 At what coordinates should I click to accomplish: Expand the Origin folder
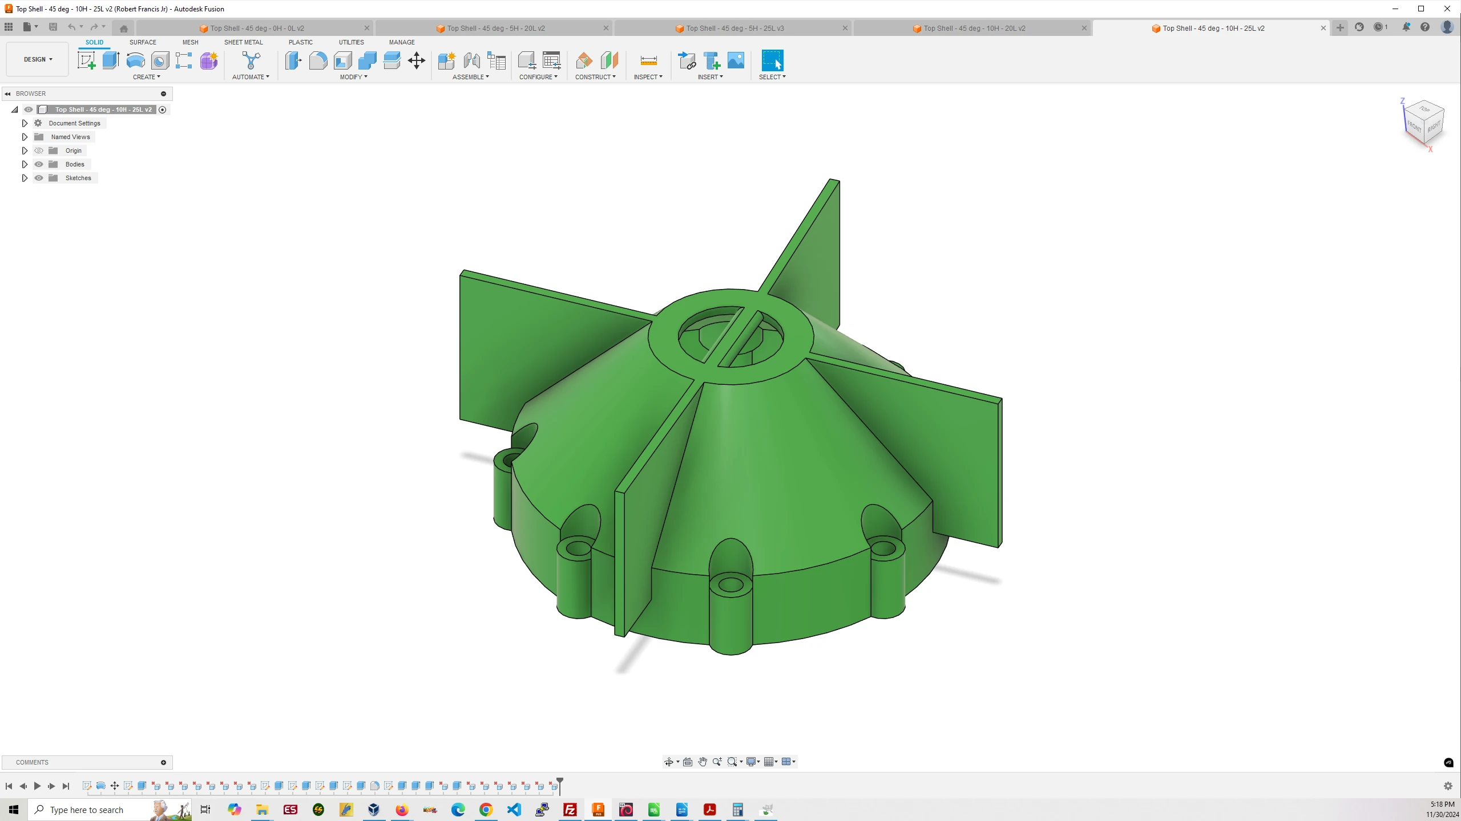pos(25,151)
